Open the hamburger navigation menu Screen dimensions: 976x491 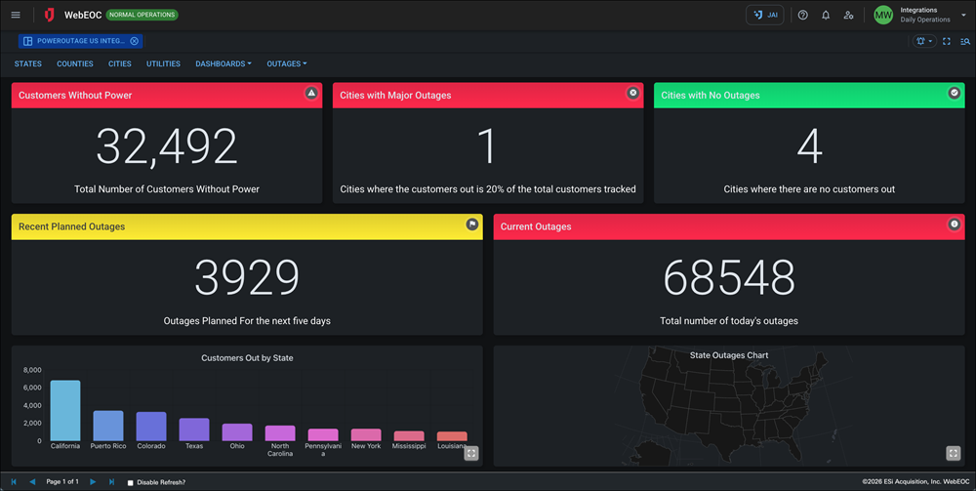16,15
